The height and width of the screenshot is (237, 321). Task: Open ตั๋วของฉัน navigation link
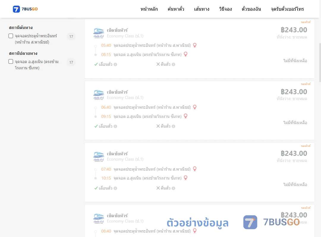coord(251,9)
